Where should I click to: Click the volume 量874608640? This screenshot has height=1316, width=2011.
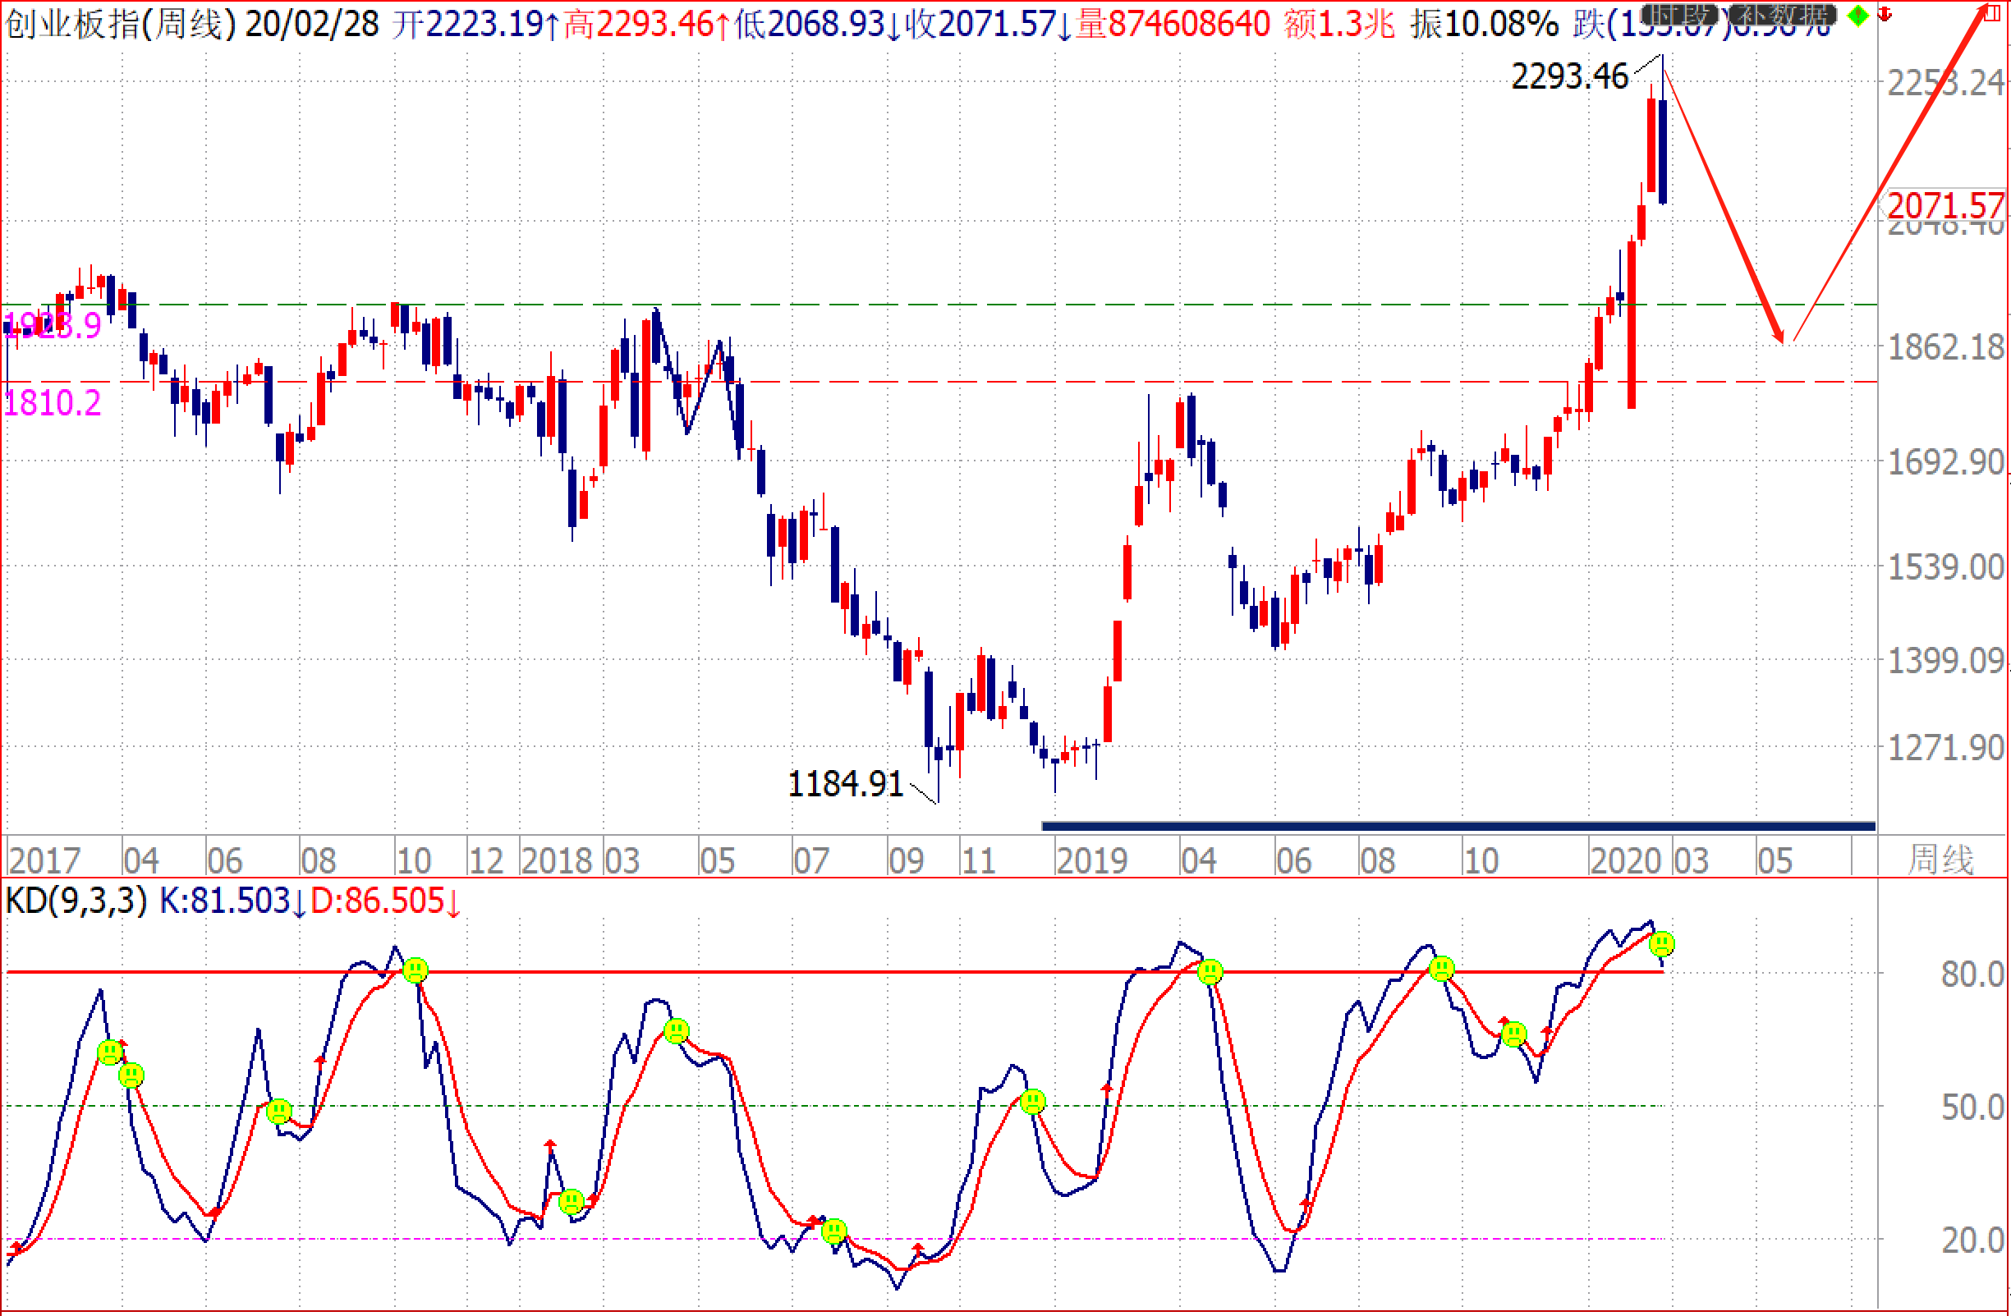1173,24
